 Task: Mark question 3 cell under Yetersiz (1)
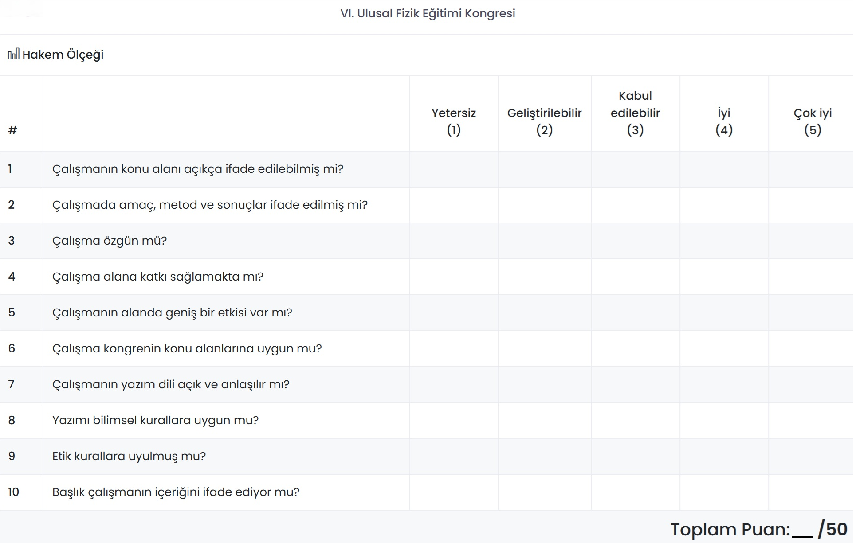click(453, 241)
